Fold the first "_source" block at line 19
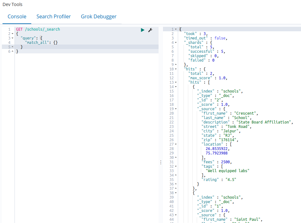301x223 pixels. (x=176, y=109)
